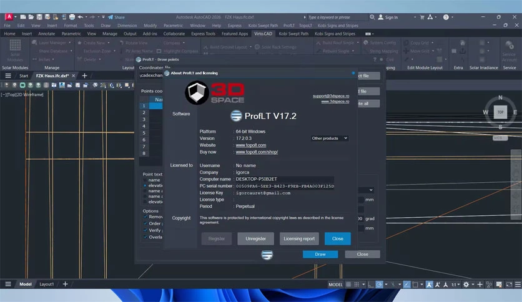Switch to the Layout1 tab

click(x=47, y=284)
